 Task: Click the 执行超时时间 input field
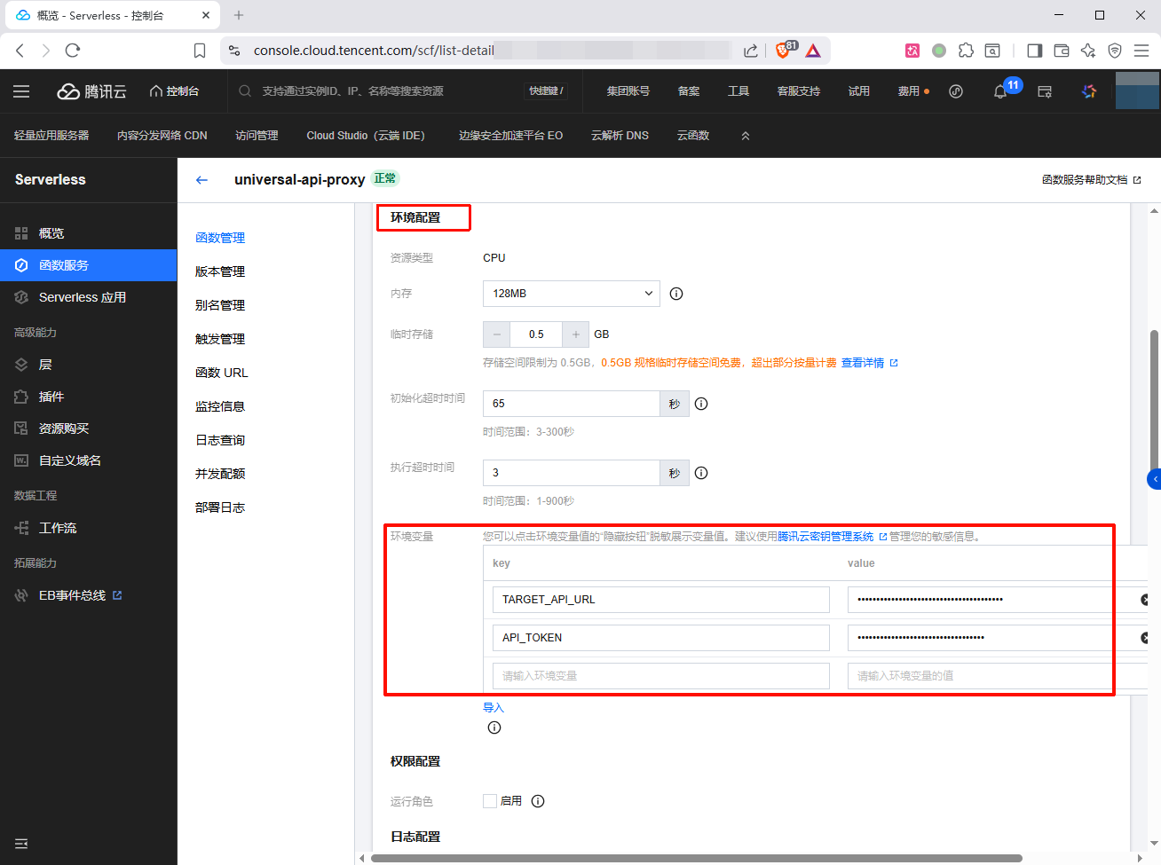point(572,473)
